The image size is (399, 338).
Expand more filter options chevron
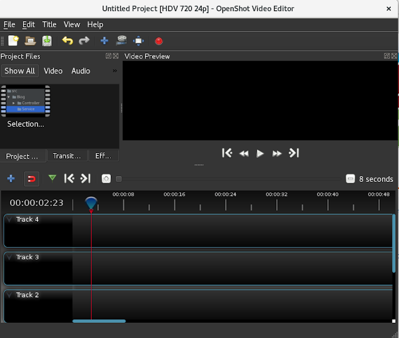[x=115, y=71]
